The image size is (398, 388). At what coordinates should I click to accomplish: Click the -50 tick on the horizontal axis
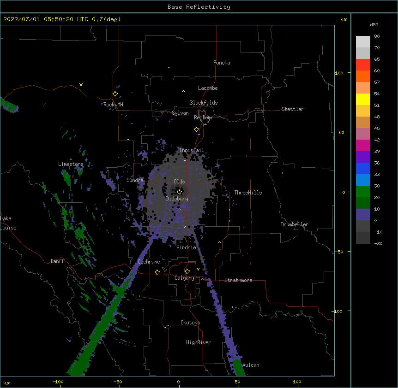point(118,382)
